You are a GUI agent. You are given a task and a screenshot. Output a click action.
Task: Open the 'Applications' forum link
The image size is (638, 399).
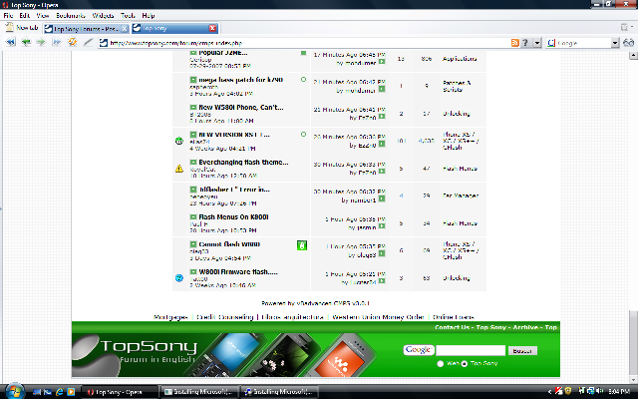pos(460,59)
